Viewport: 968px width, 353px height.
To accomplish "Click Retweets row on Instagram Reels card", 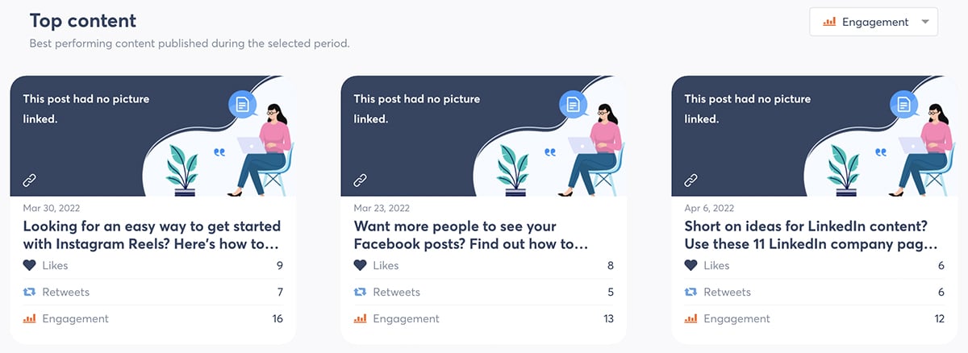I will 152,292.
